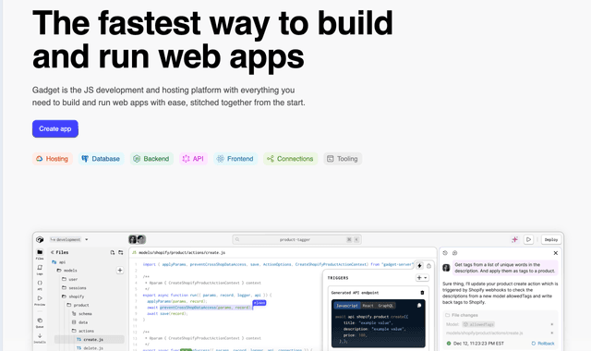
Task: Click the Create app button
Action: pyautogui.click(x=55, y=129)
